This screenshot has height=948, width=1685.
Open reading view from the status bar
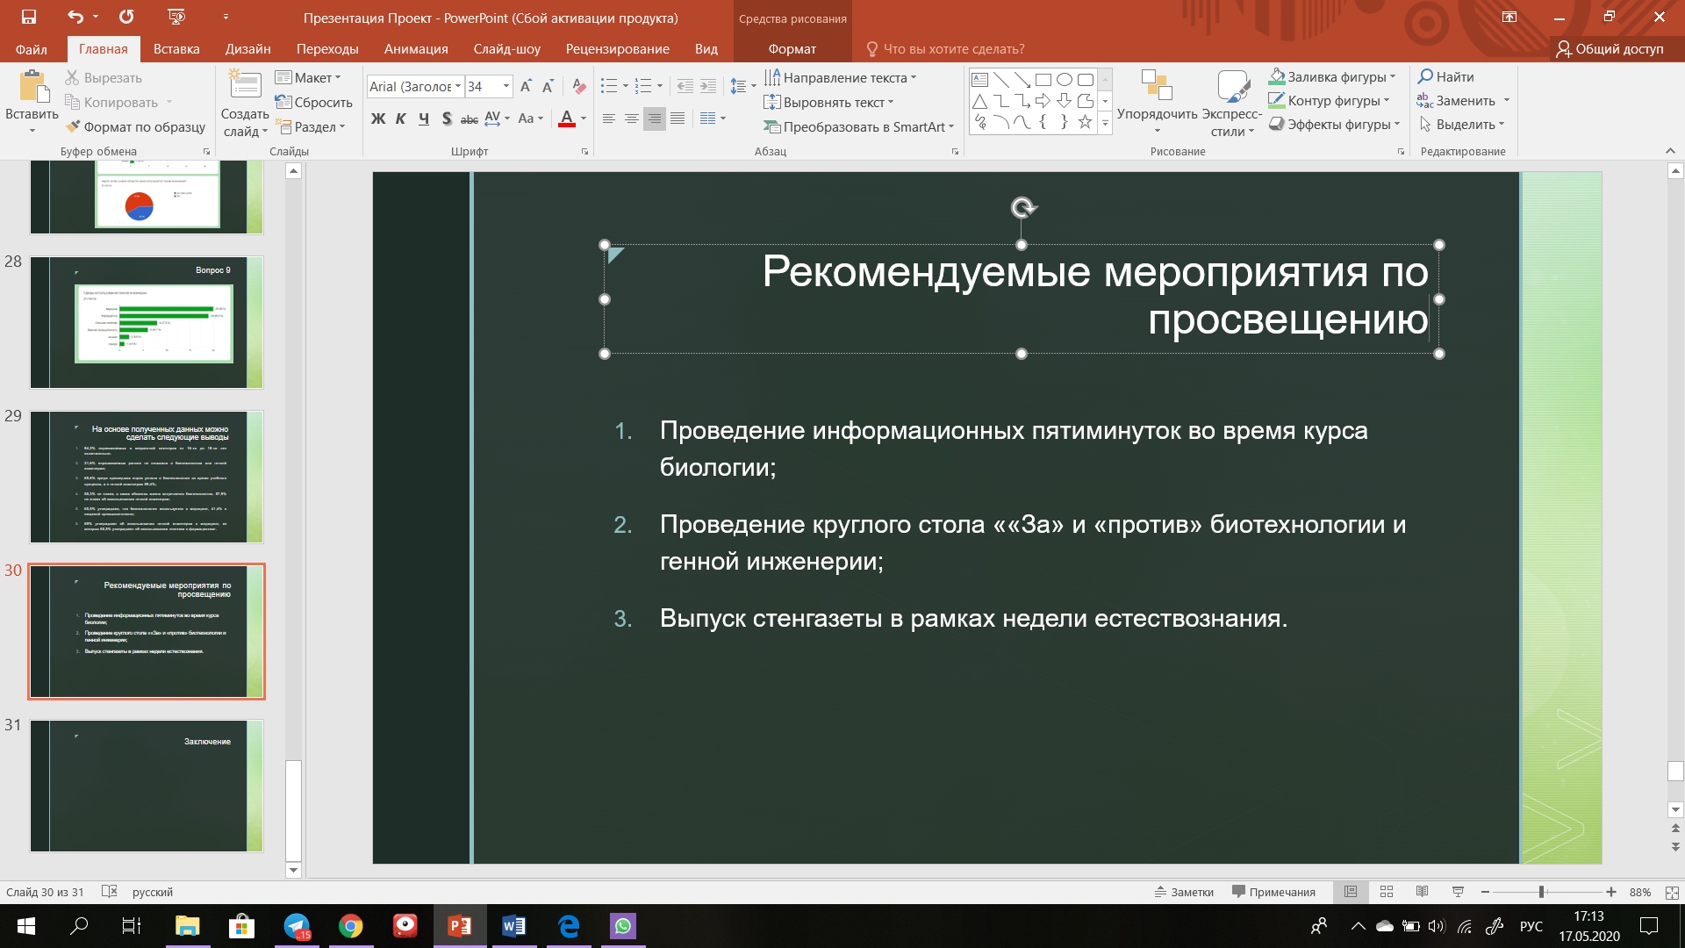(x=1422, y=892)
